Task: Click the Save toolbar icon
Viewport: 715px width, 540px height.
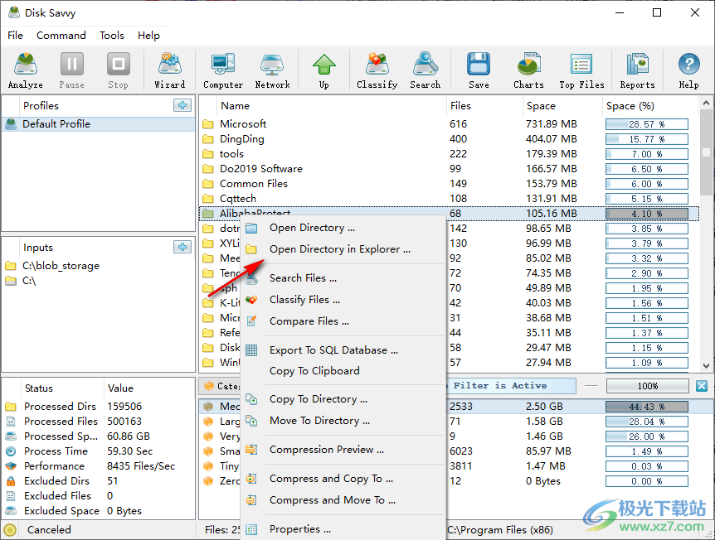Action: click(x=479, y=70)
